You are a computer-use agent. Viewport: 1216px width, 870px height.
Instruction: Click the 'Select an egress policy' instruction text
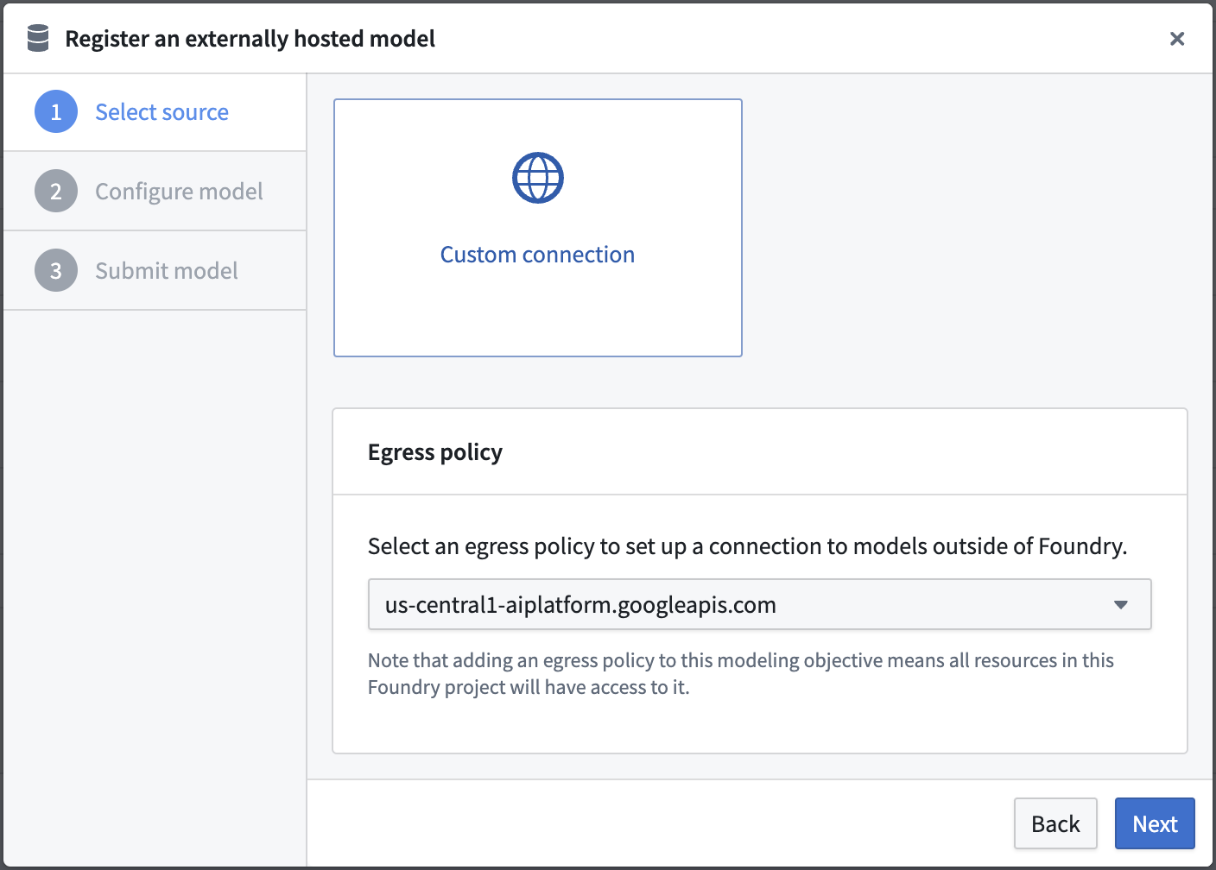click(748, 546)
